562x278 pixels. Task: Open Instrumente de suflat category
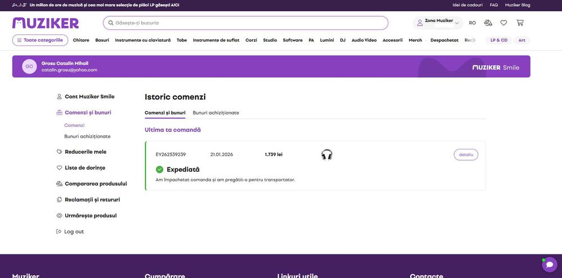216,40
